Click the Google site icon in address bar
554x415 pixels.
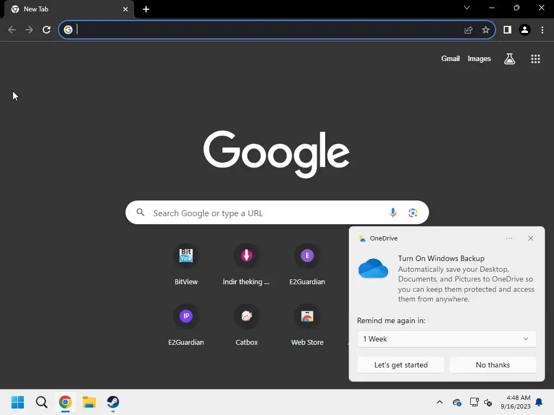coord(68,30)
